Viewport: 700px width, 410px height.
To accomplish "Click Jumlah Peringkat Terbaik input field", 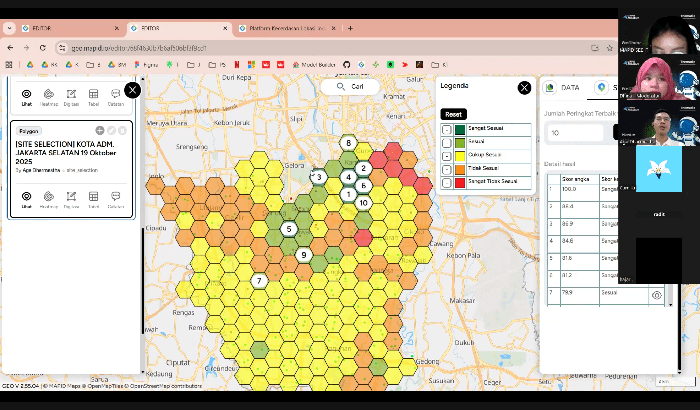I will coord(576,133).
